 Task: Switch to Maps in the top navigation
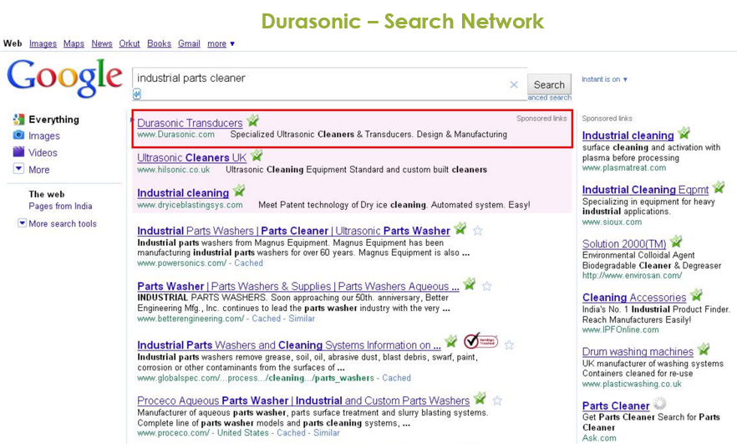pos(74,43)
